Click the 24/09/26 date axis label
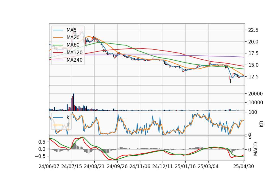The height and width of the screenshot is (196, 272). coord(117,166)
